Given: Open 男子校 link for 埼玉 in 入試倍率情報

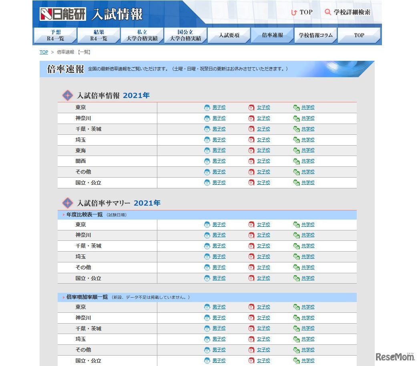Looking at the screenshot, I should [x=219, y=139].
